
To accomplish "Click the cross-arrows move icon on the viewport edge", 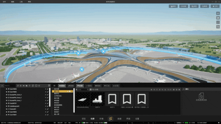I will (x=218, y=13).
